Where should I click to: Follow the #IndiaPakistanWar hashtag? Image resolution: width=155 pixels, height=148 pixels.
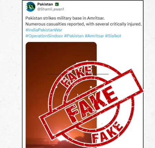[x=44, y=30]
